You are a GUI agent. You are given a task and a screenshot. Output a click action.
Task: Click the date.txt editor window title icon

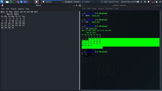pyautogui.click(x=3, y=5)
